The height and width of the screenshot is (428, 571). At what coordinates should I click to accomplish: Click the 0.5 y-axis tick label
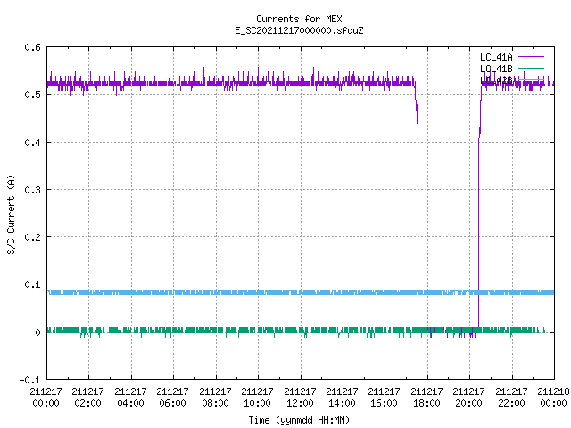32,95
